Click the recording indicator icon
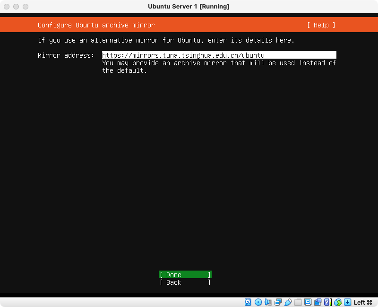The height and width of the screenshot is (307, 378). pos(318,302)
